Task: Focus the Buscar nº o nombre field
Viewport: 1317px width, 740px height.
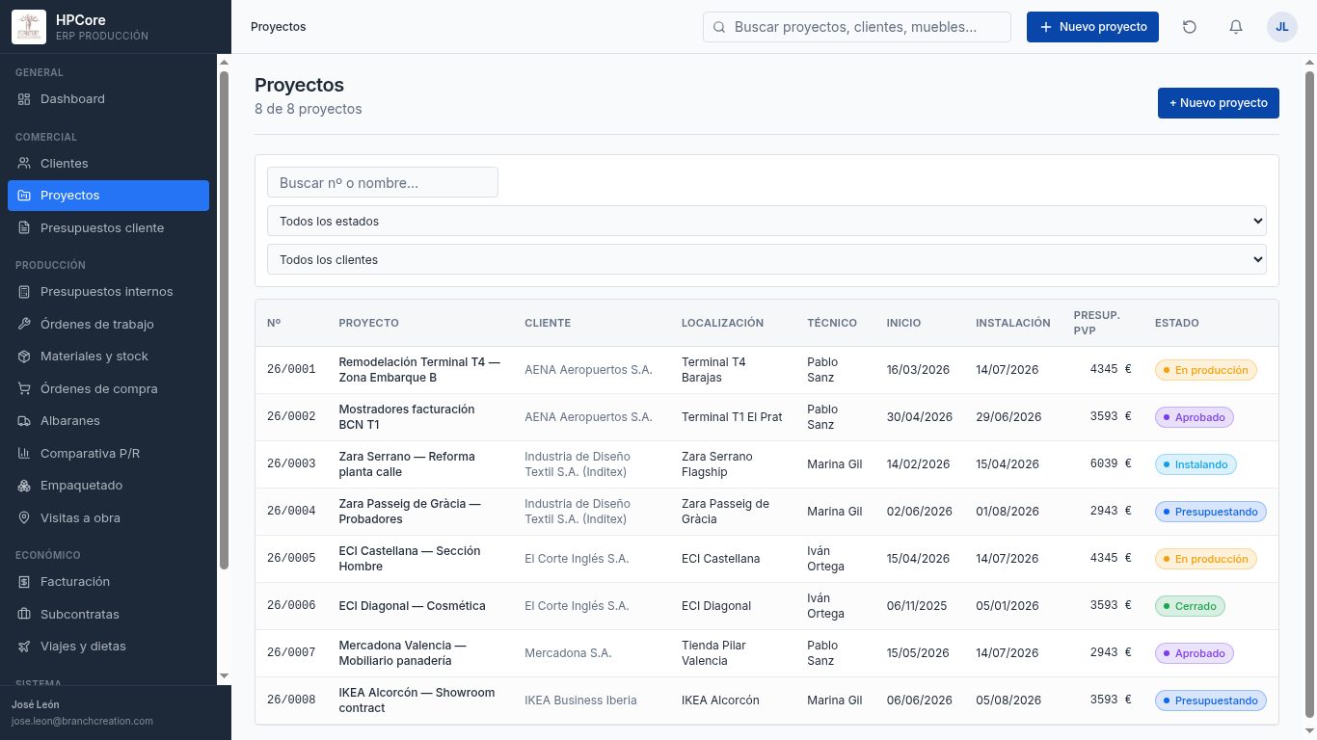Action: (383, 182)
